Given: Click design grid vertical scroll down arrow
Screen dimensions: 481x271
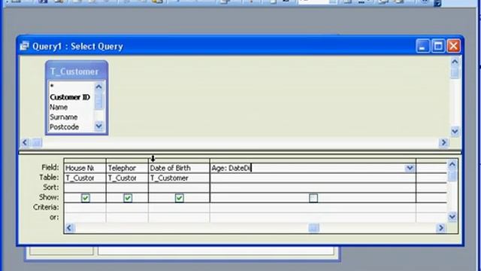Looking at the screenshot, I should (x=452, y=217).
